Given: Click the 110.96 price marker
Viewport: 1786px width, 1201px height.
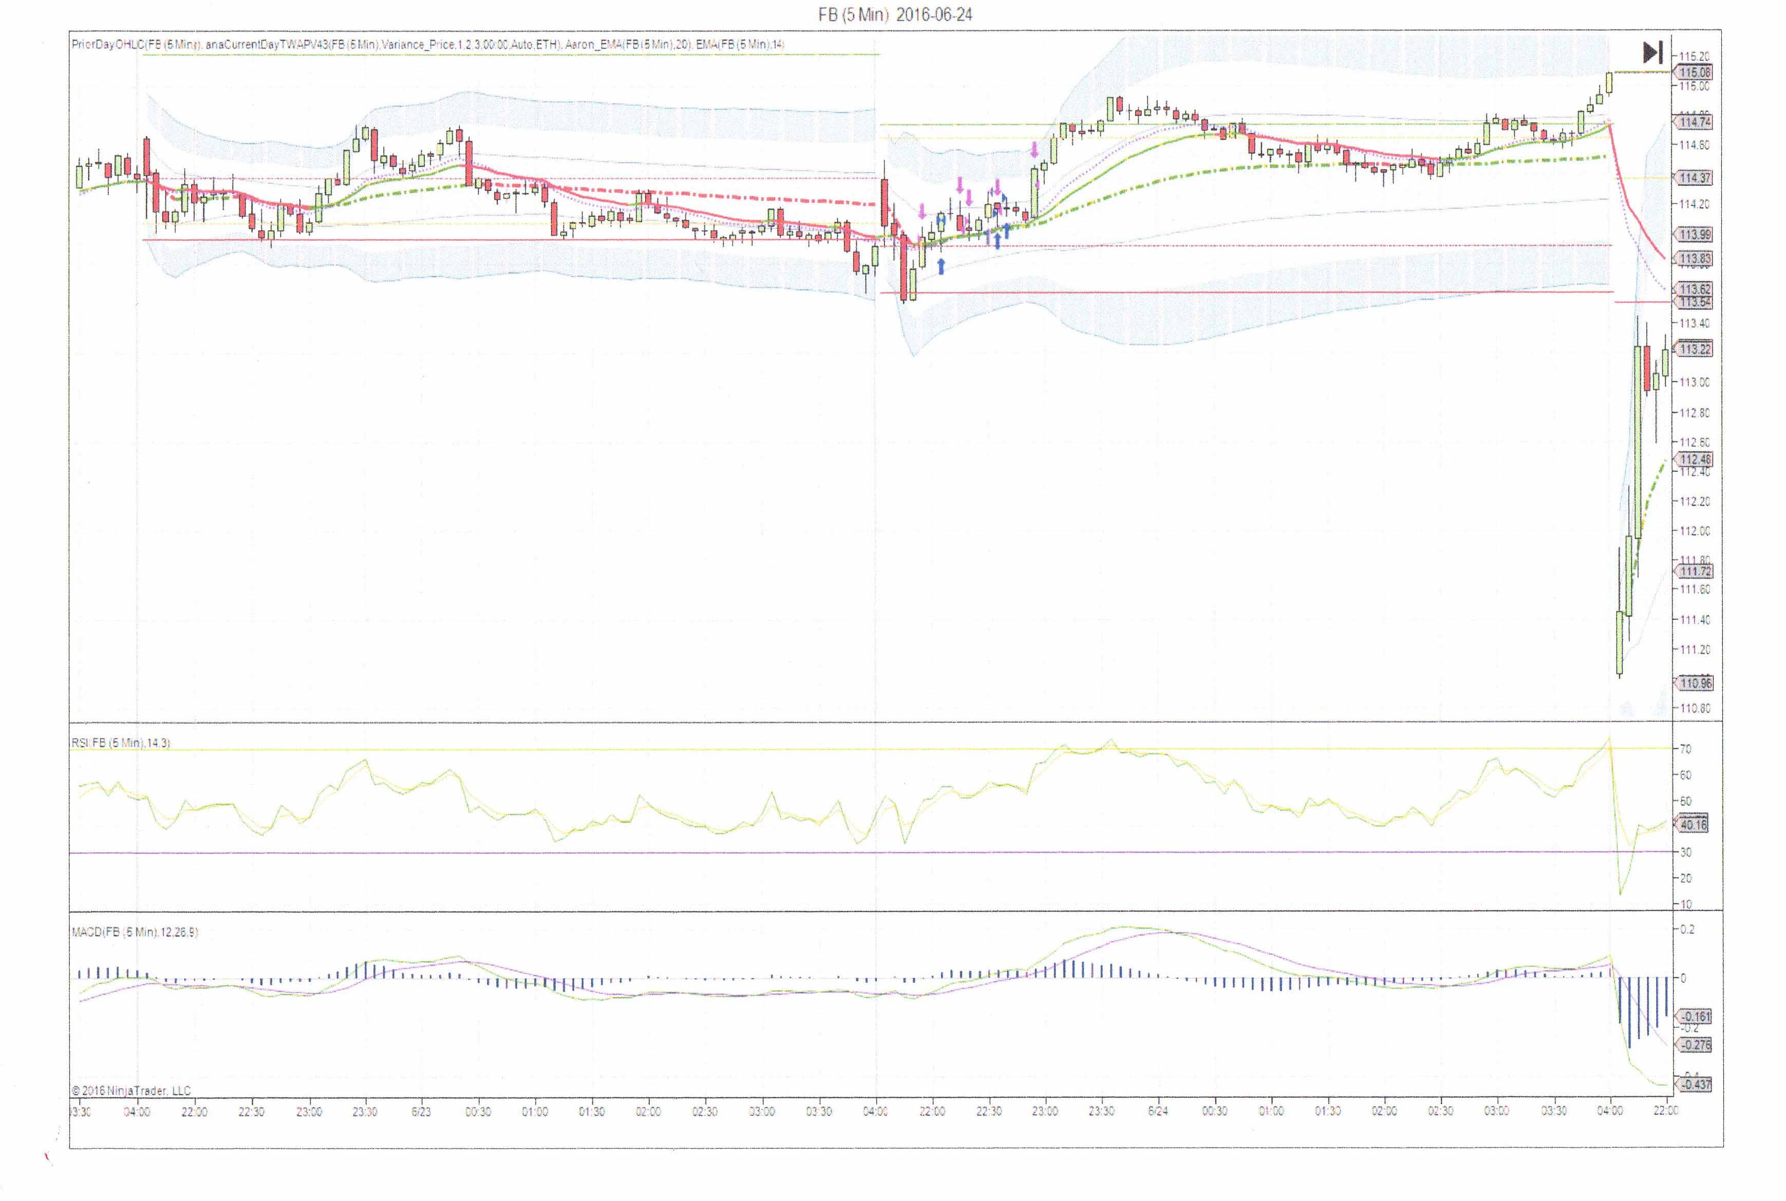Looking at the screenshot, I should point(1694,683).
